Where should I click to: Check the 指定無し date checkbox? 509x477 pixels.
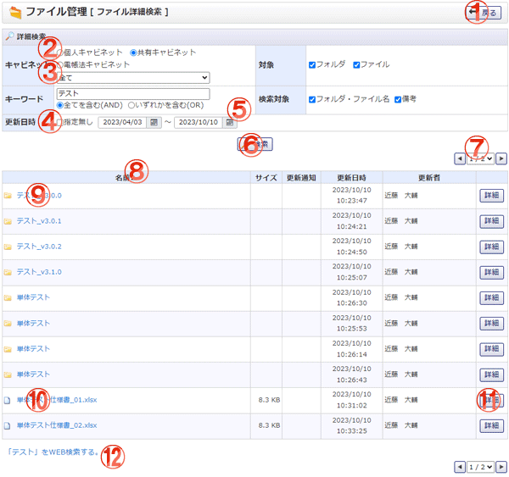tap(59, 122)
